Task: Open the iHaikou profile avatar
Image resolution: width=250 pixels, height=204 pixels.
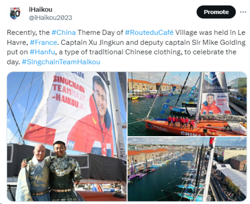Action: click(x=15, y=13)
